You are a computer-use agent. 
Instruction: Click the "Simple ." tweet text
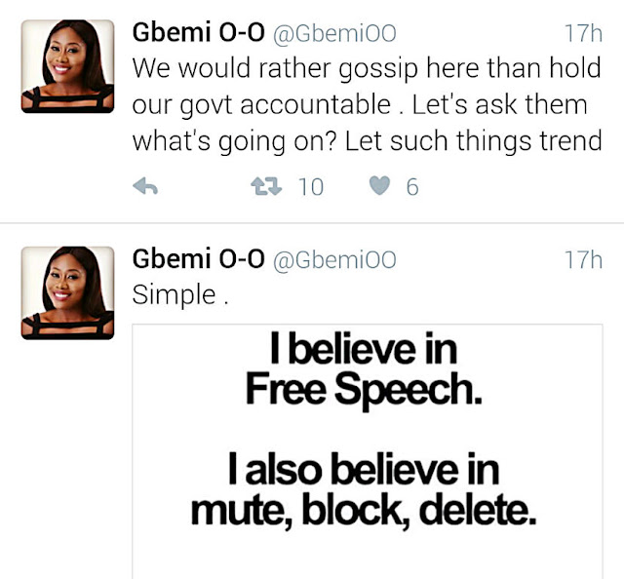point(180,294)
